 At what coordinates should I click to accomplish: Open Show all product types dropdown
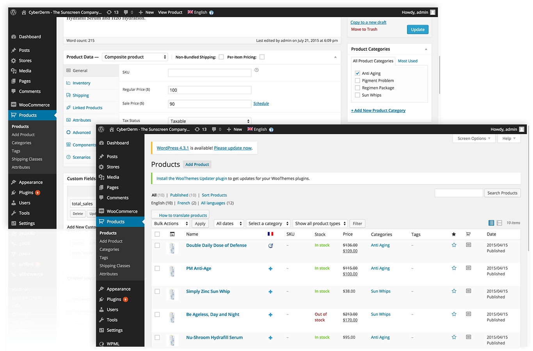[320, 223]
